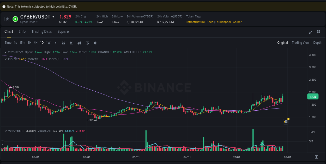Image resolution: width=326 pixels, height=164 pixels.
Task: Click the green 1.834 current price label
Action: coord(313,97)
